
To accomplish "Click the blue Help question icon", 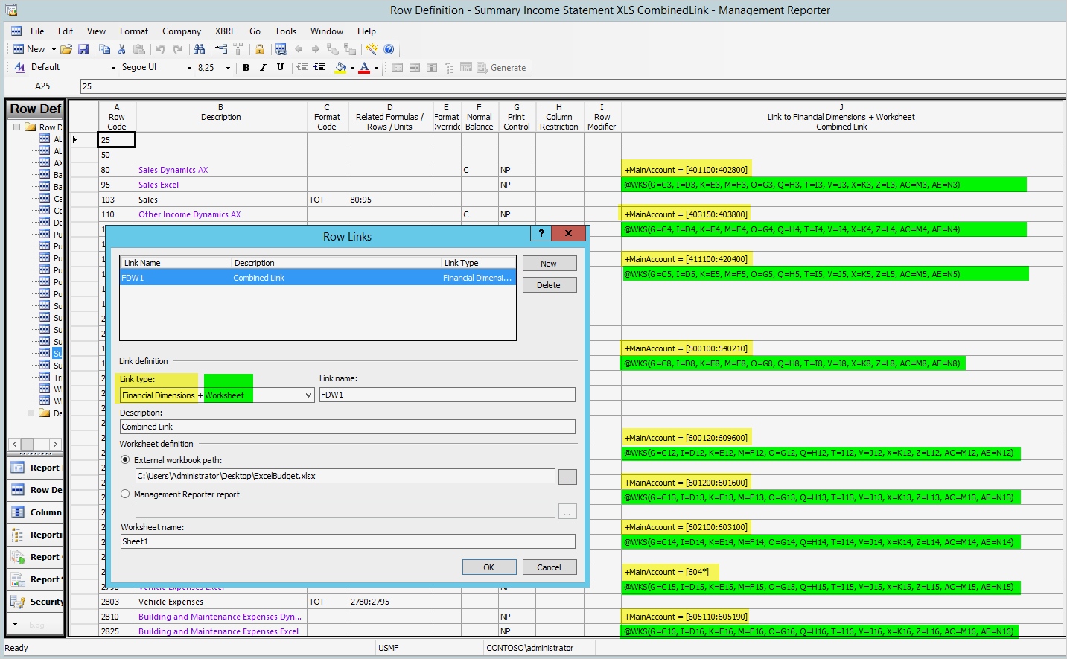I will [389, 49].
